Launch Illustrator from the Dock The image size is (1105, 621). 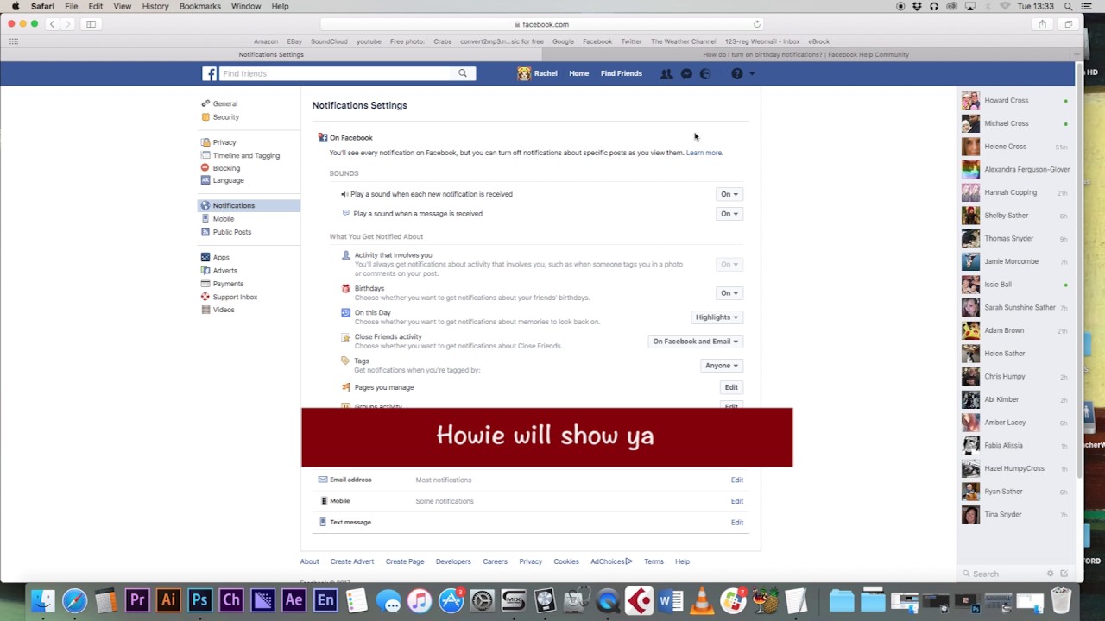[168, 600]
